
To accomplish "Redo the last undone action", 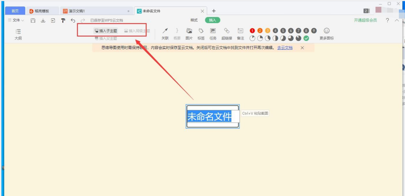I will (83, 20).
